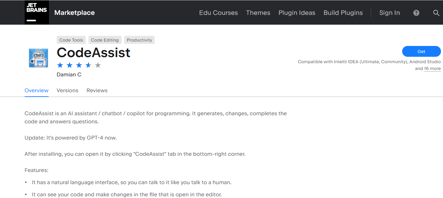Click the help question mark icon
Image resolution: width=443 pixels, height=198 pixels.
point(416,13)
